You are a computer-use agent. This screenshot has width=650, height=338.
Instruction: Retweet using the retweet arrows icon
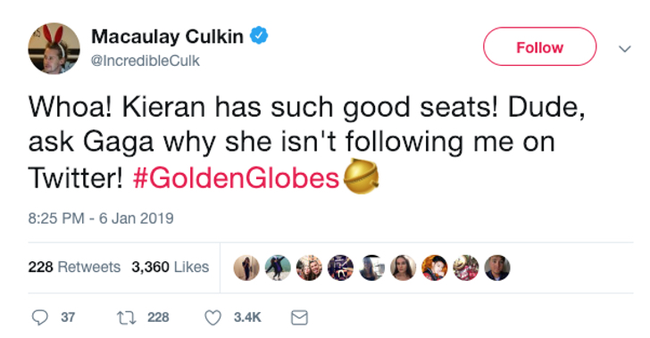(127, 318)
